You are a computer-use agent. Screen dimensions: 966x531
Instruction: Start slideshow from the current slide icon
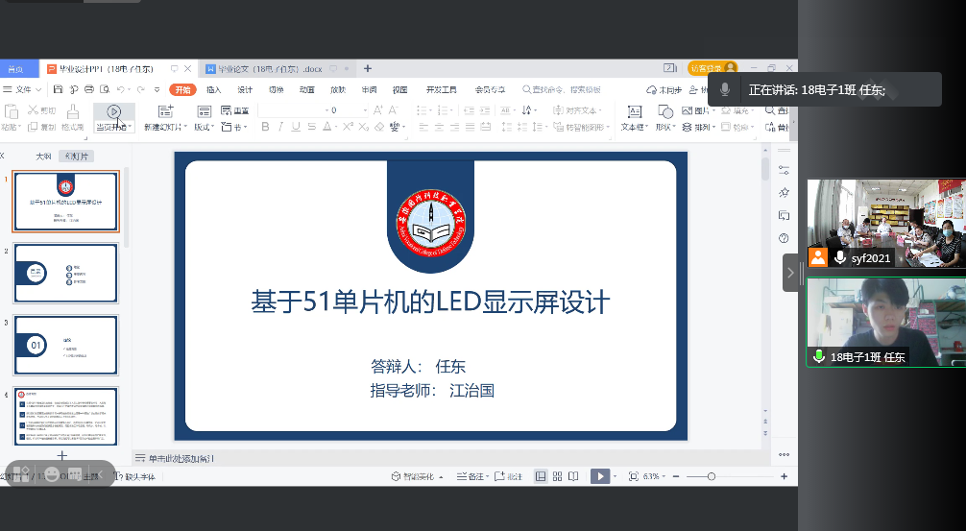coord(113,112)
